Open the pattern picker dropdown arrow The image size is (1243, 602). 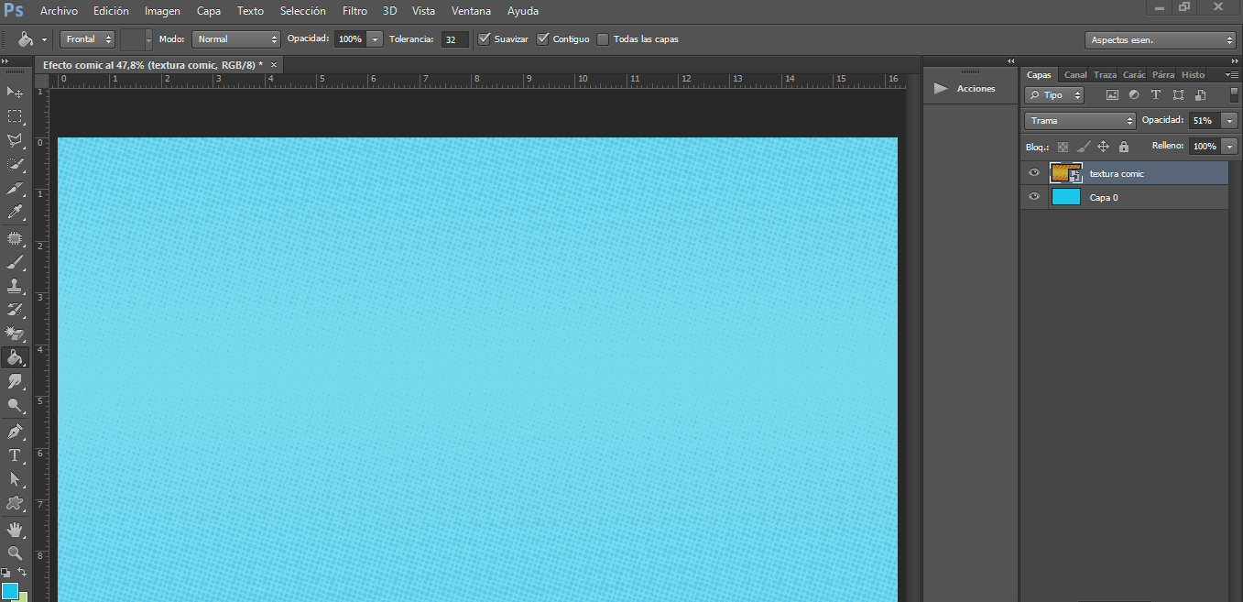pyautogui.click(x=148, y=39)
